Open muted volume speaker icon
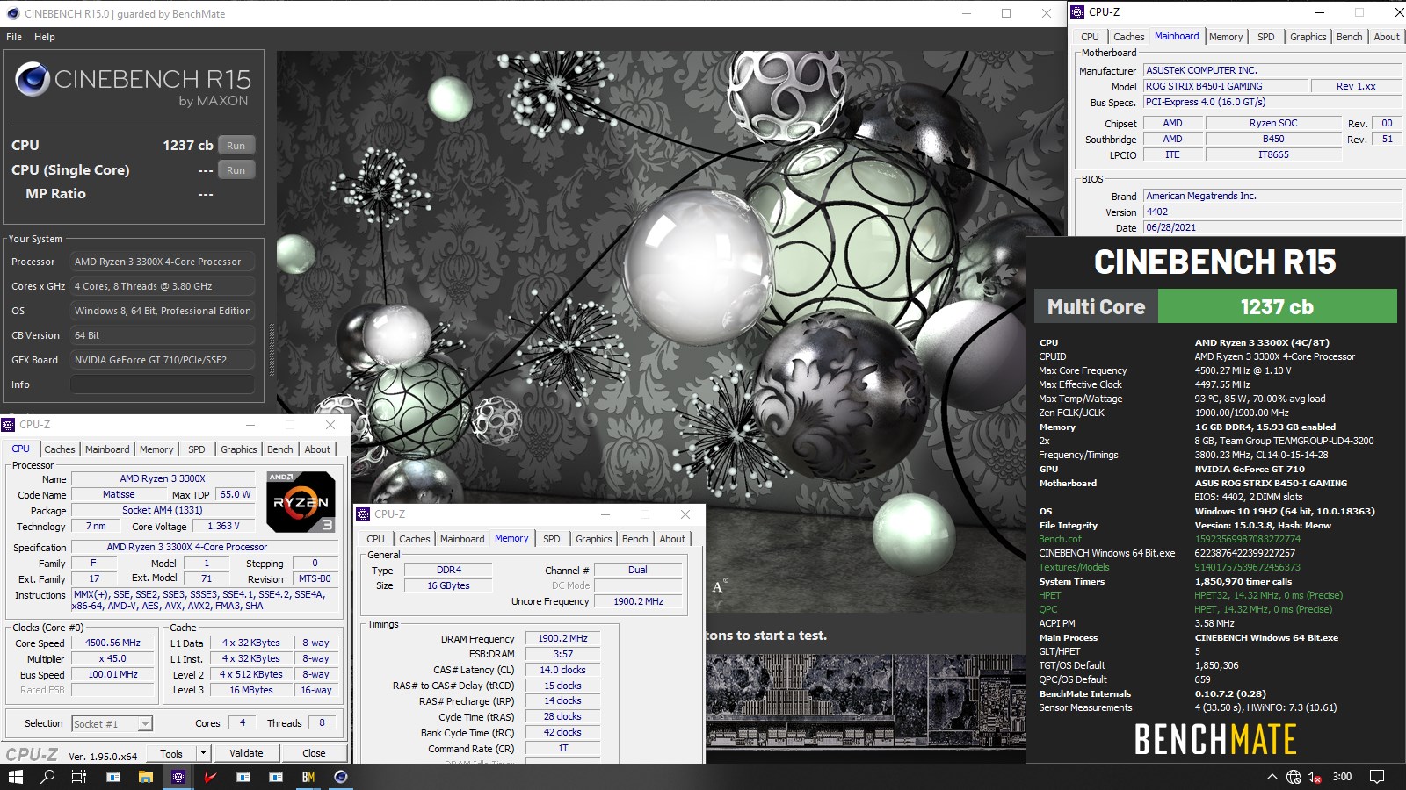The width and height of the screenshot is (1406, 790). (1315, 777)
